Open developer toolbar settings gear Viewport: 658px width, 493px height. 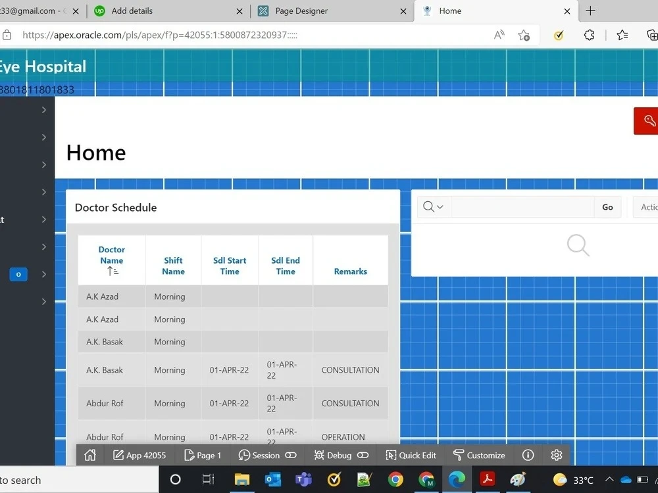point(556,455)
